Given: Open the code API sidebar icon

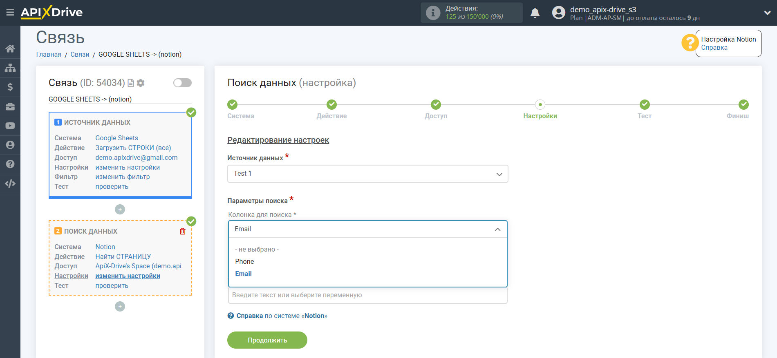Looking at the screenshot, I should 10,183.
